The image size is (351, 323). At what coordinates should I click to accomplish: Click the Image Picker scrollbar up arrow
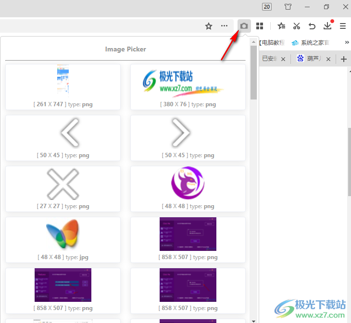click(253, 42)
